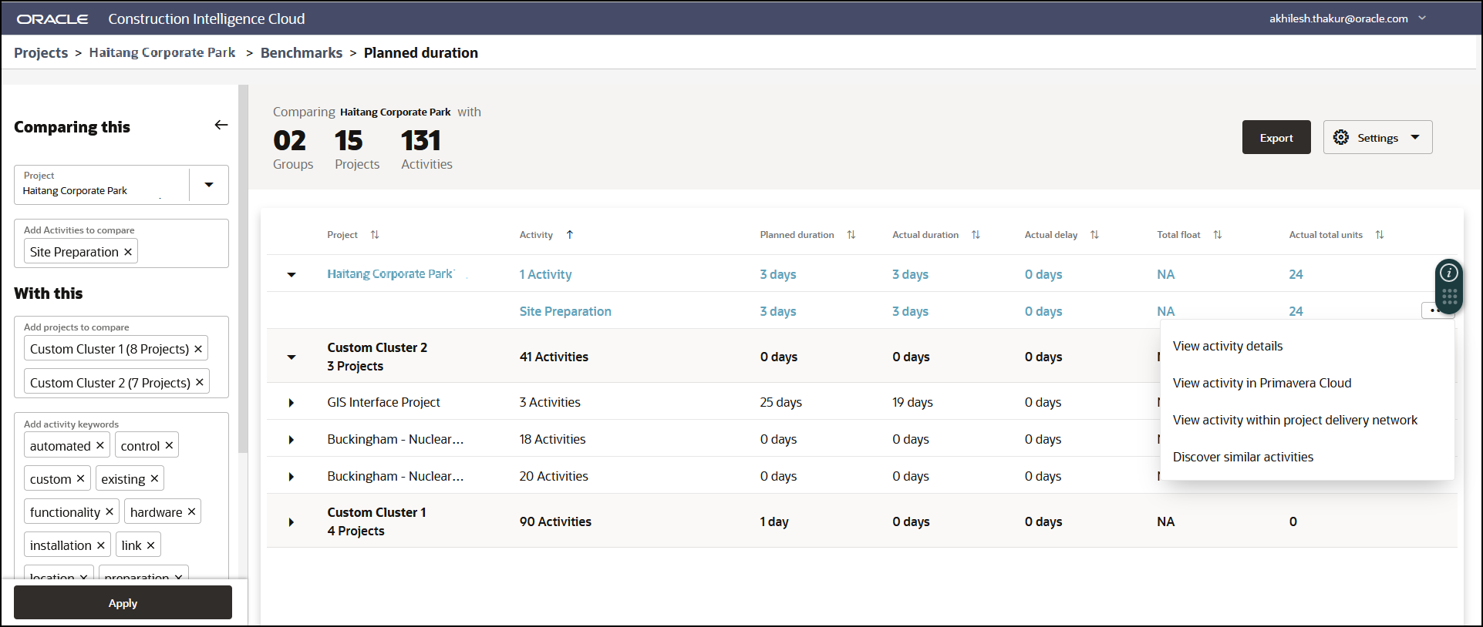The width and height of the screenshot is (1483, 627).
Task: Click the 1 day planned duration cell
Action: (x=774, y=521)
